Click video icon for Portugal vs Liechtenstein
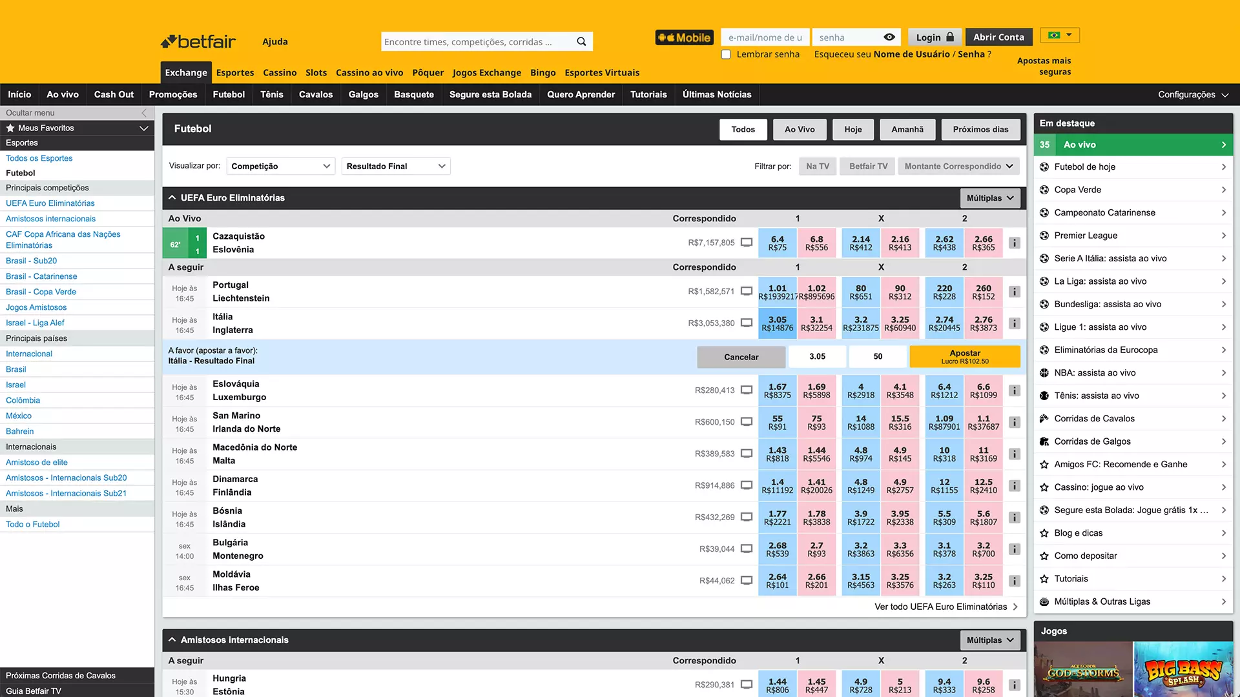 [x=747, y=291]
